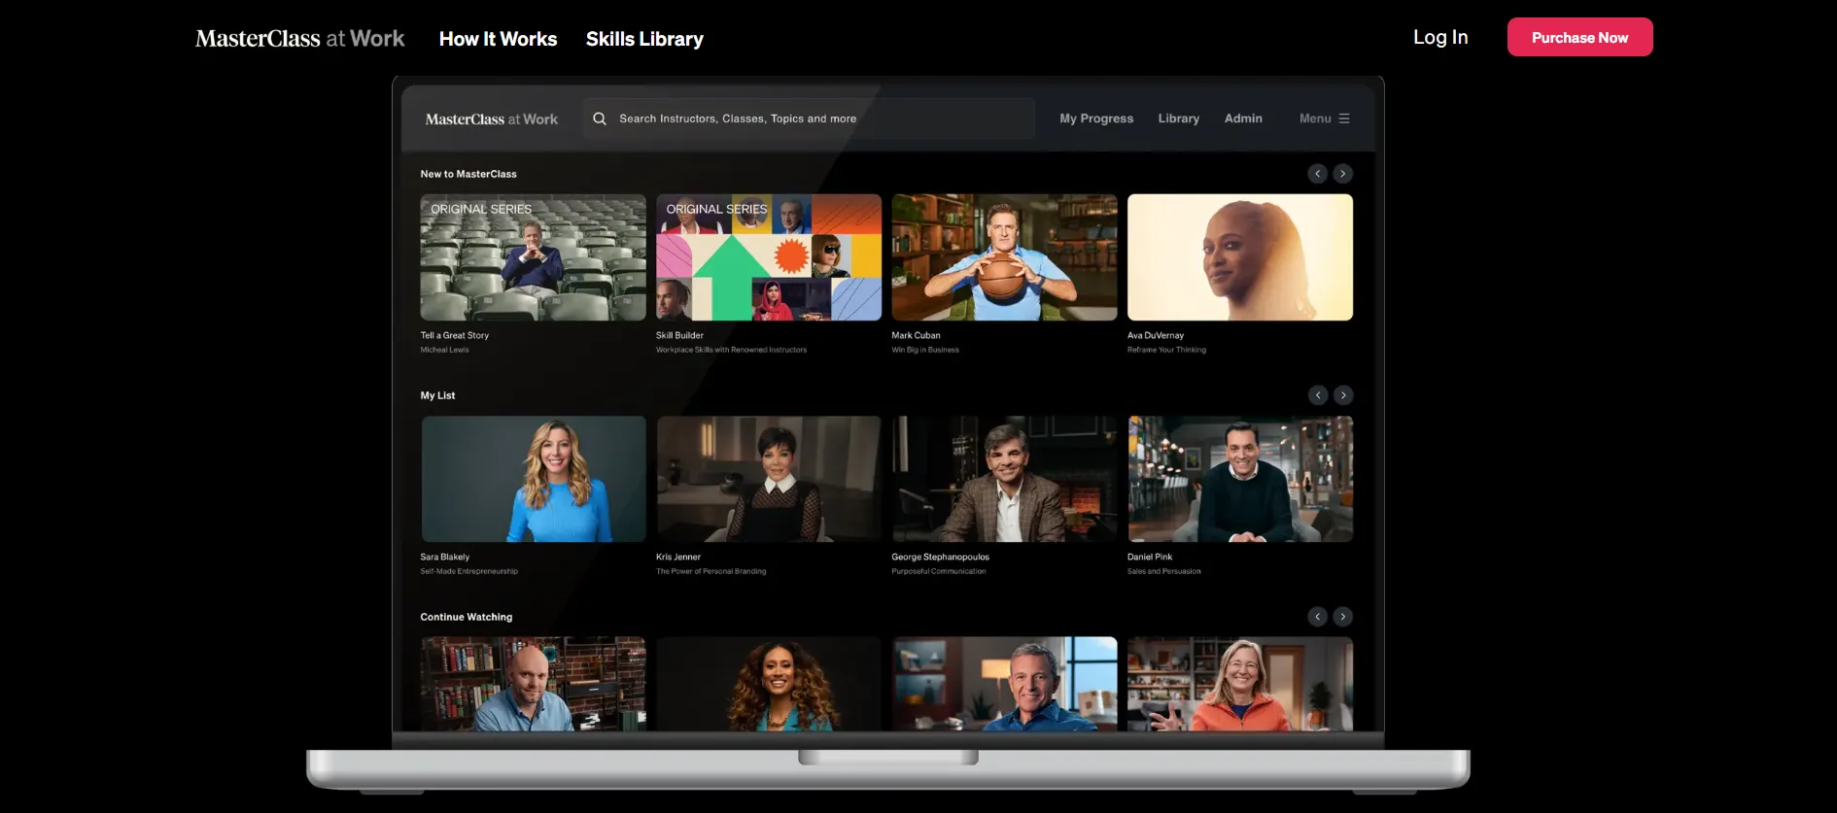Show next My List items
This screenshot has height=813, width=1837.
(x=1342, y=395)
